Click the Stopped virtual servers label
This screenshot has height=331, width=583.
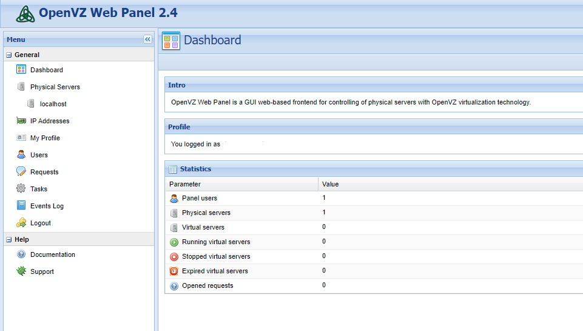tap(216, 256)
